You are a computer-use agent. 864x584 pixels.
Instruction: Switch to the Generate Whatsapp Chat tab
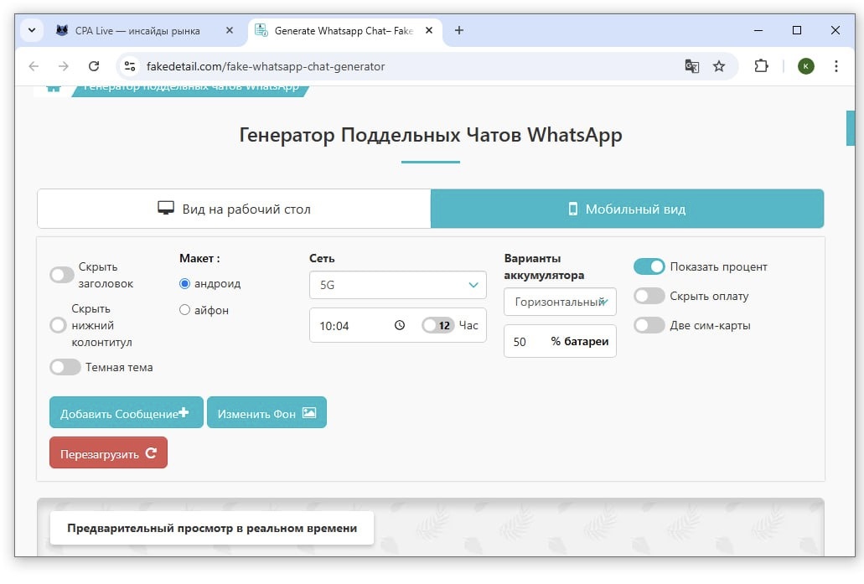pyautogui.click(x=344, y=31)
